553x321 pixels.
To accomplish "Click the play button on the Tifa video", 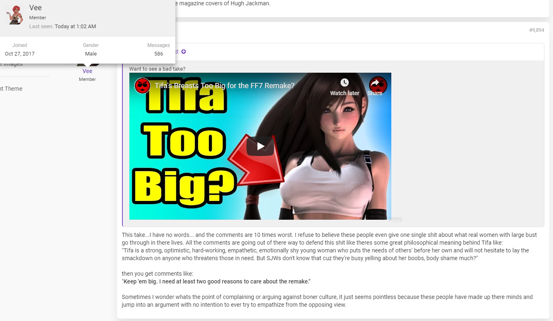I will point(260,146).
